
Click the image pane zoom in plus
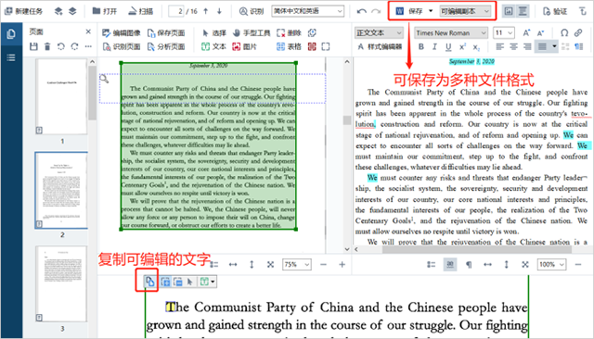pos(342,265)
